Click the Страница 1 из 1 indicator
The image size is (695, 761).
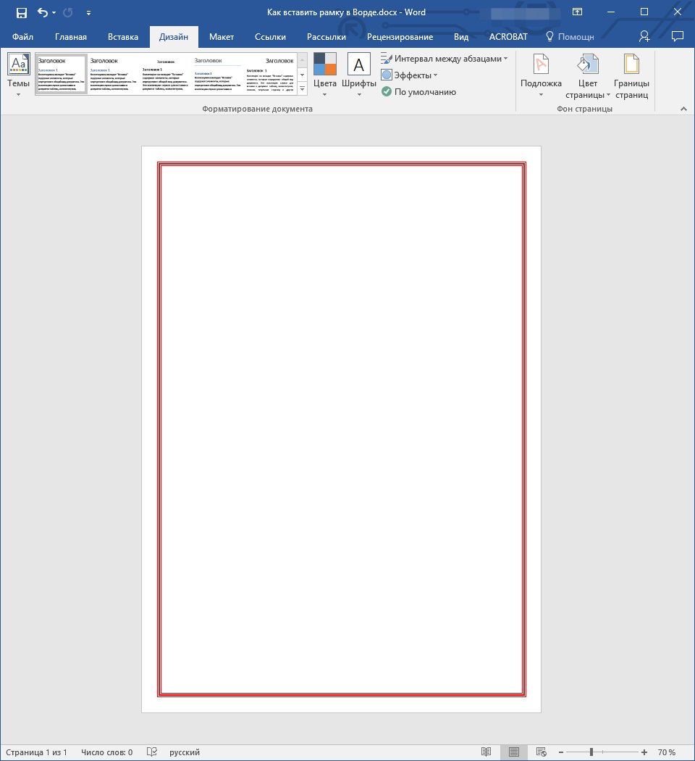[36, 752]
